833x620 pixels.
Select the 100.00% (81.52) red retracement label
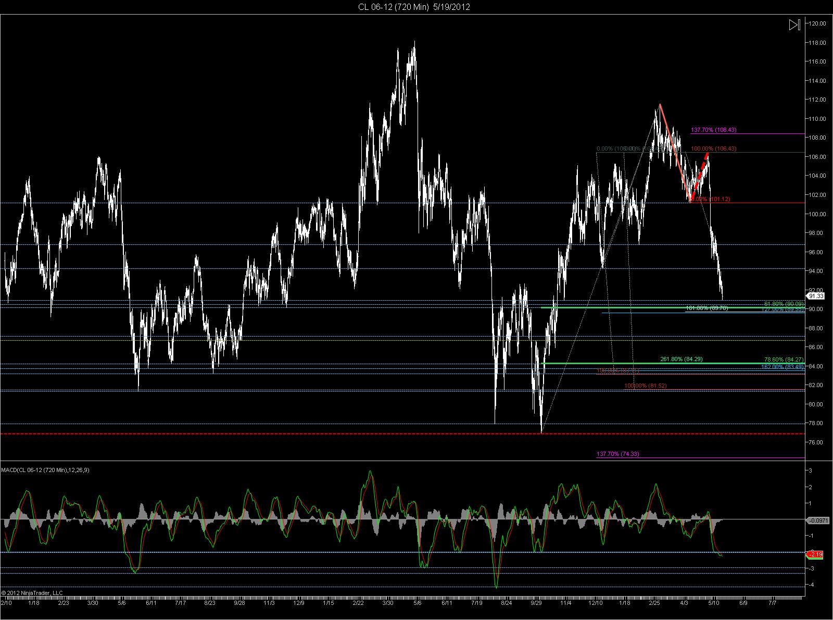pyautogui.click(x=646, y=386)
